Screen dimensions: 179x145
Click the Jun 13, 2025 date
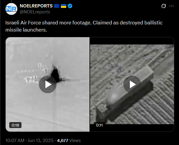pyautogui.click(x=41, y=141)
